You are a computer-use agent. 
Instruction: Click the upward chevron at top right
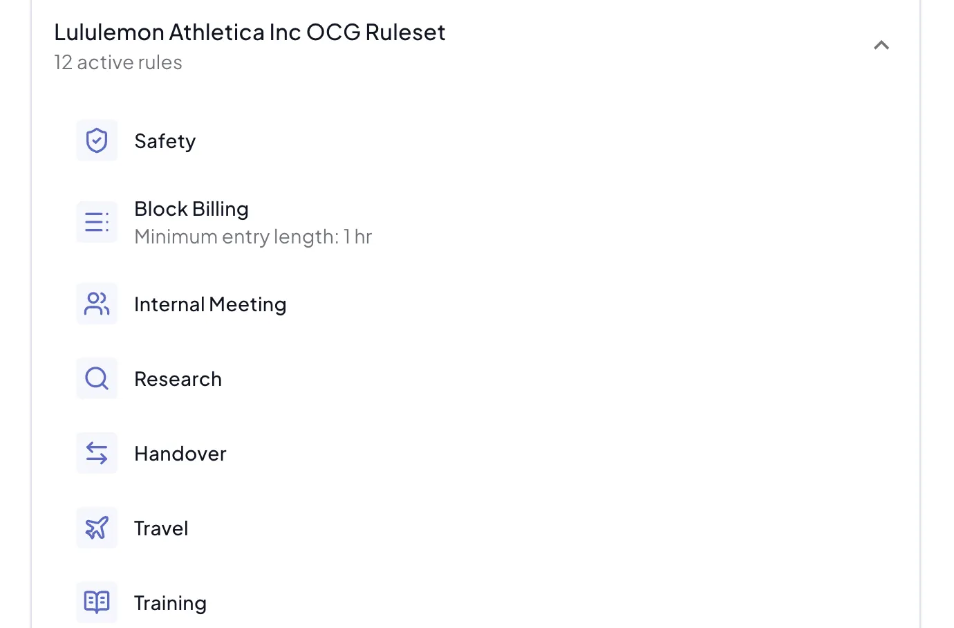[x=881, y=44]
